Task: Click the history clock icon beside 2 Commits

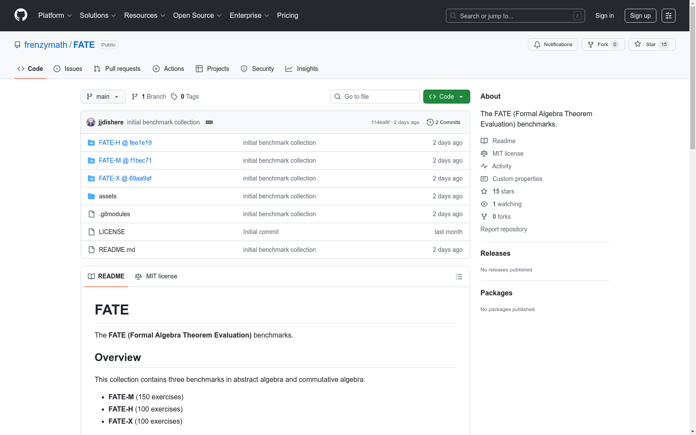Action: pos(430,122)
